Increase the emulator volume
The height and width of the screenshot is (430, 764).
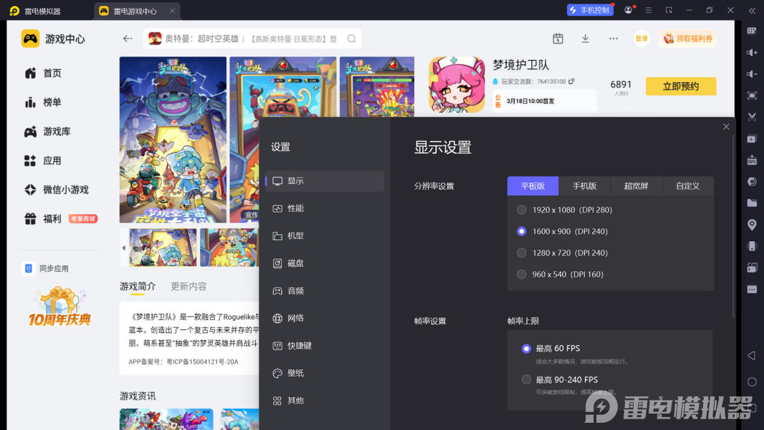click(751, 52)
